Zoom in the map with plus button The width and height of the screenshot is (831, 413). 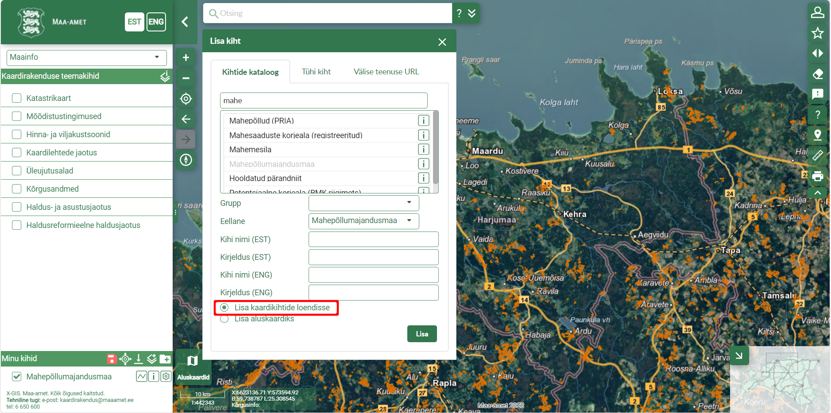coord(186,58)
